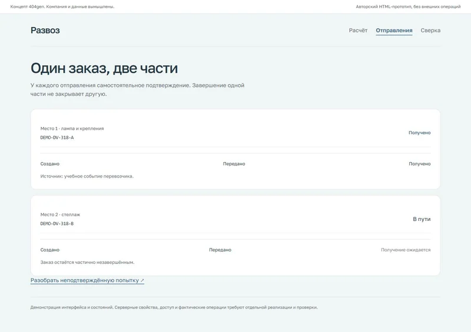Select the tracking code DEMO-DV-318-A
Viewport: 471px width, 332px height.
point(57,138)
